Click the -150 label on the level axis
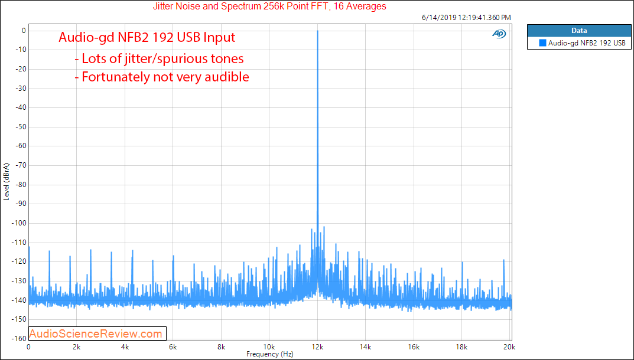The image size is (634, 360). [18, 319]
